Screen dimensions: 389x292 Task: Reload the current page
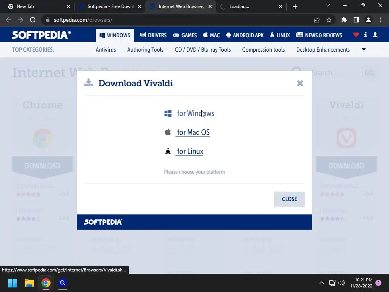(33, 20)
